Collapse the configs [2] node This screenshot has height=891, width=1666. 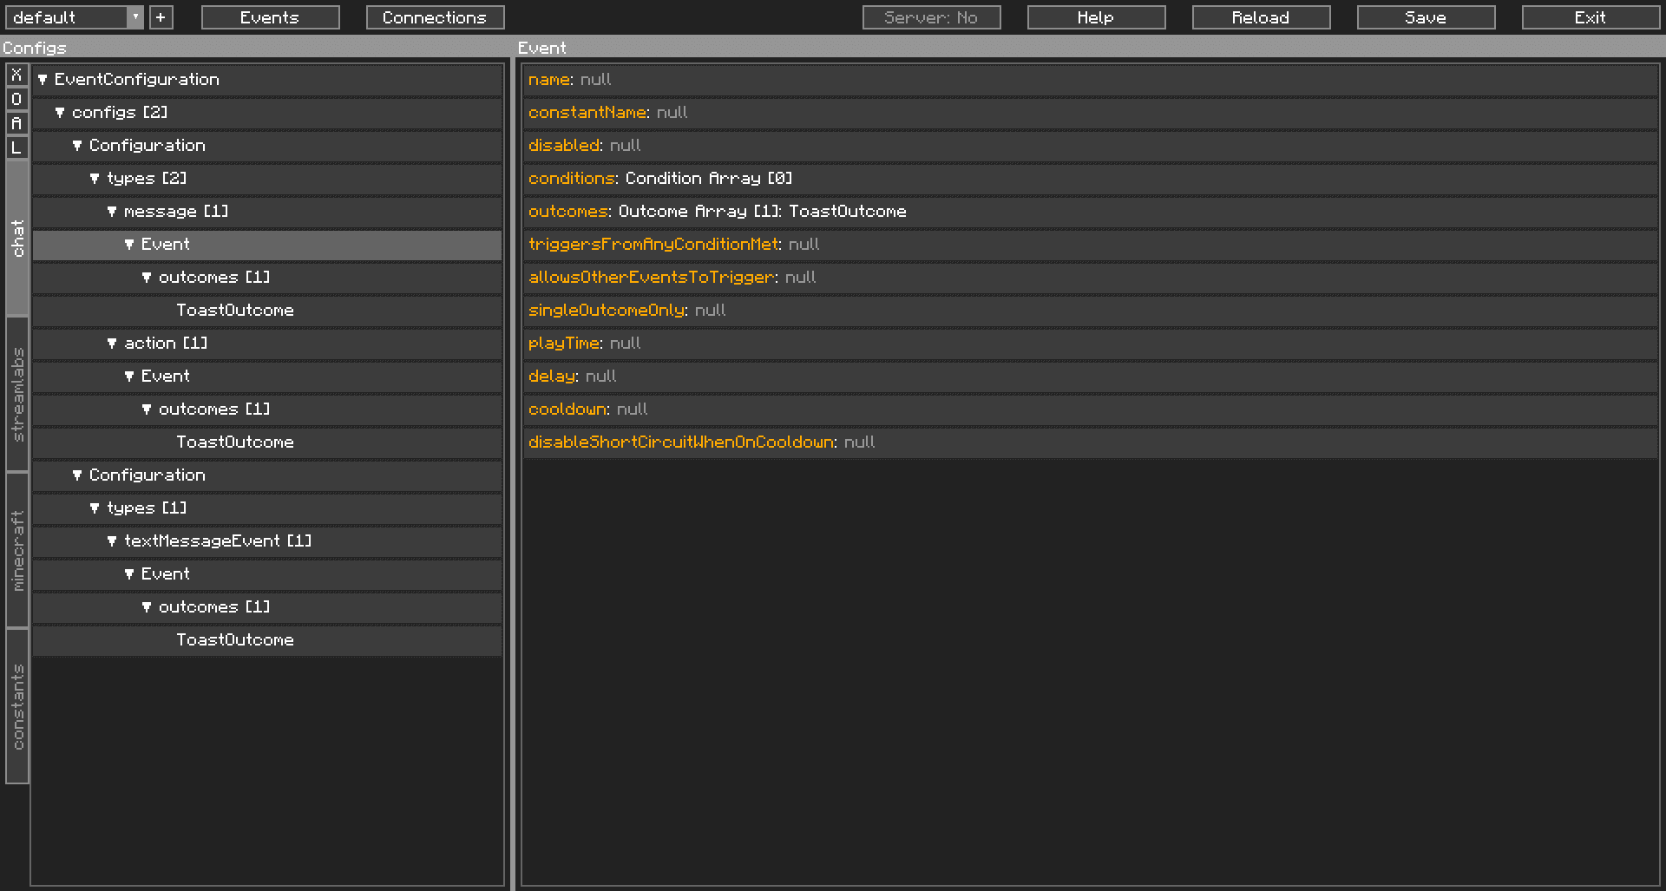click(60, 113)
